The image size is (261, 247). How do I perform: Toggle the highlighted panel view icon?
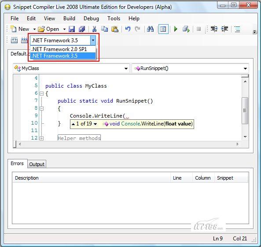[163, 29]
